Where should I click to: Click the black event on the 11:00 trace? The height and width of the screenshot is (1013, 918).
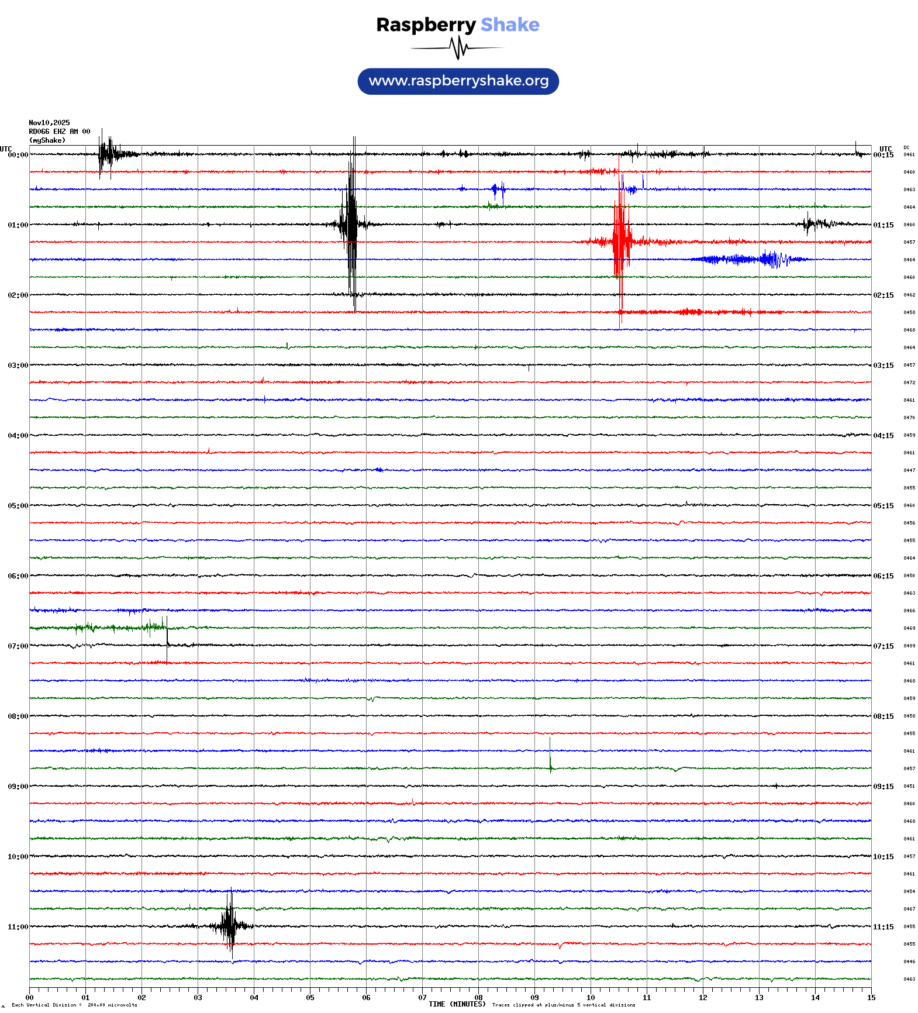pos(230,926)
